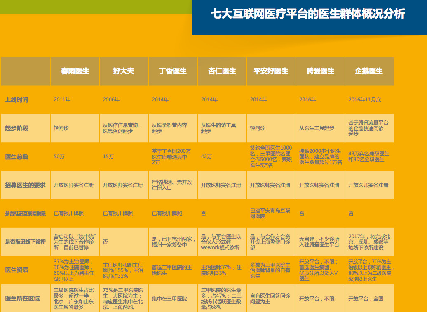Click the 上线时间 row label
The height and width of the screenshot is (312, 427).
[16, 100]
